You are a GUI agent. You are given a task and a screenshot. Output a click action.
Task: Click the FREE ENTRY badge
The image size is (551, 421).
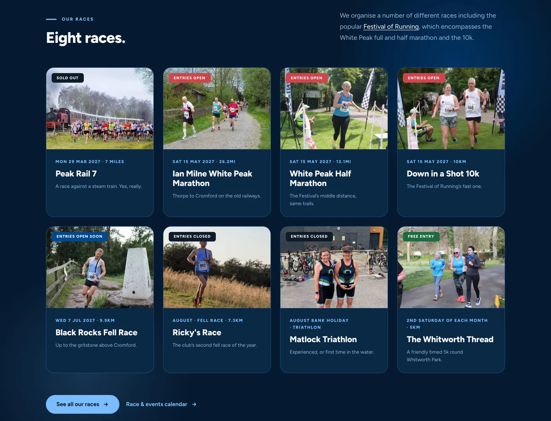[x=421, y=236]
